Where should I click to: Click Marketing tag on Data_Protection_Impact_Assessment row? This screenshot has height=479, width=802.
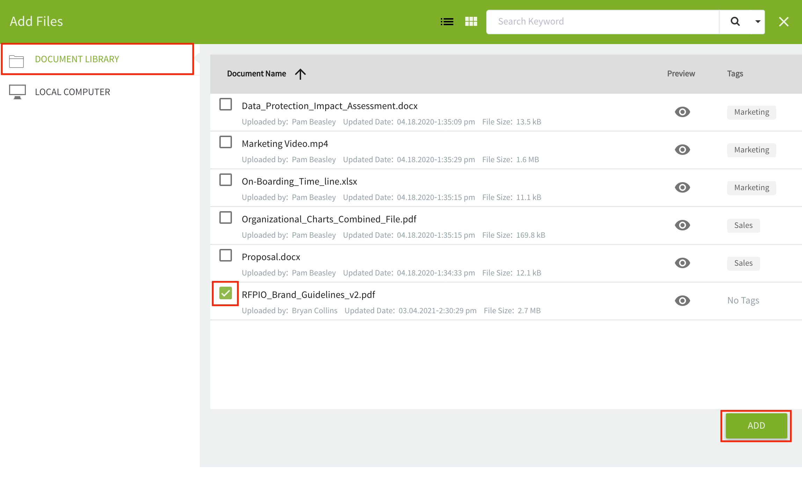pos(752,112)
